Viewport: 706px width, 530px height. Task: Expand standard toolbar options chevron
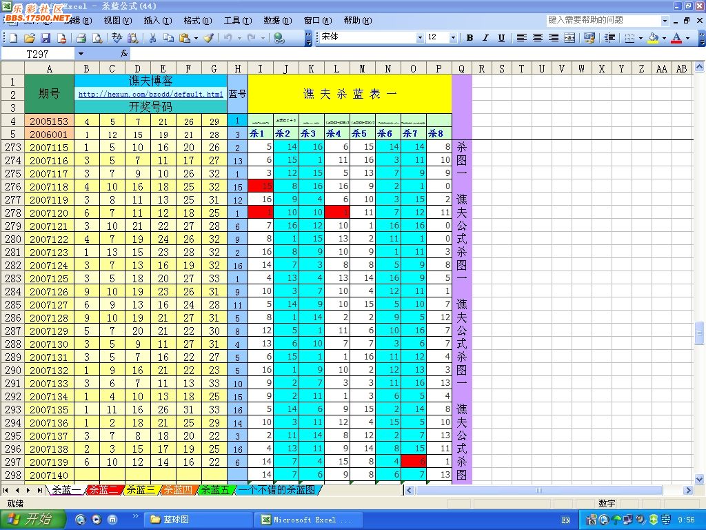click(x=308, y=39)
